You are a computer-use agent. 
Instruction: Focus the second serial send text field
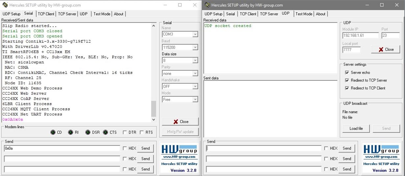[x=62, y=159]
